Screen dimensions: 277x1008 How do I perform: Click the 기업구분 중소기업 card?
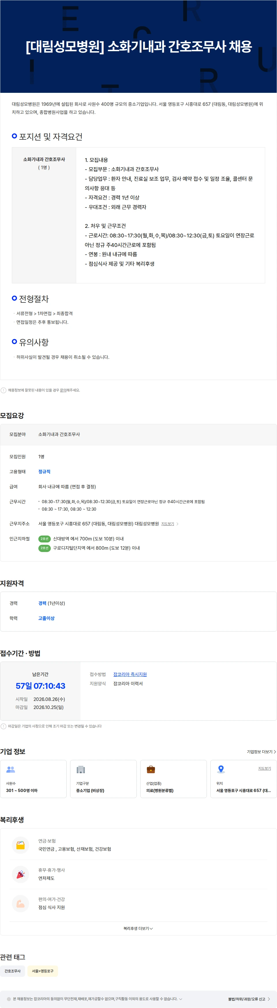click(x=103, y=779)
